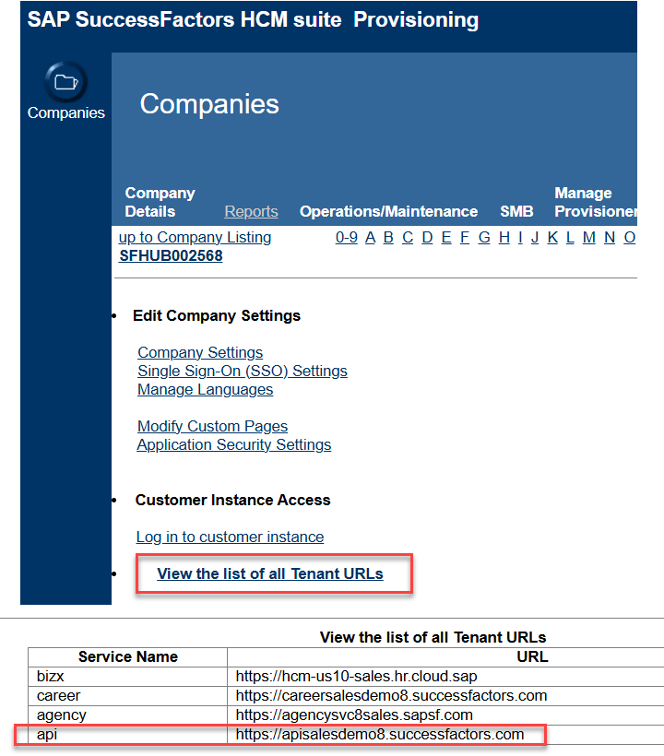Select the 'Customer Instance Access' heading
Image resolution: width=664 pixels, height=756 pixels.
(x=233, y=500)
